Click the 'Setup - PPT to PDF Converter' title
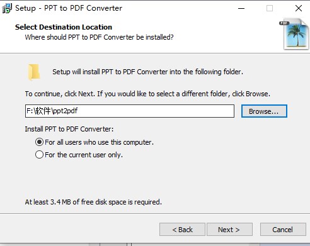310x246 pixels. [69, 8]
